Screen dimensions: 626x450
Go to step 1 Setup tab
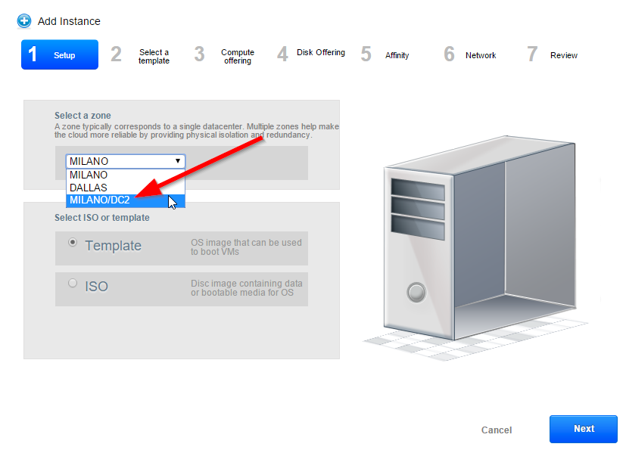[60, 54]
